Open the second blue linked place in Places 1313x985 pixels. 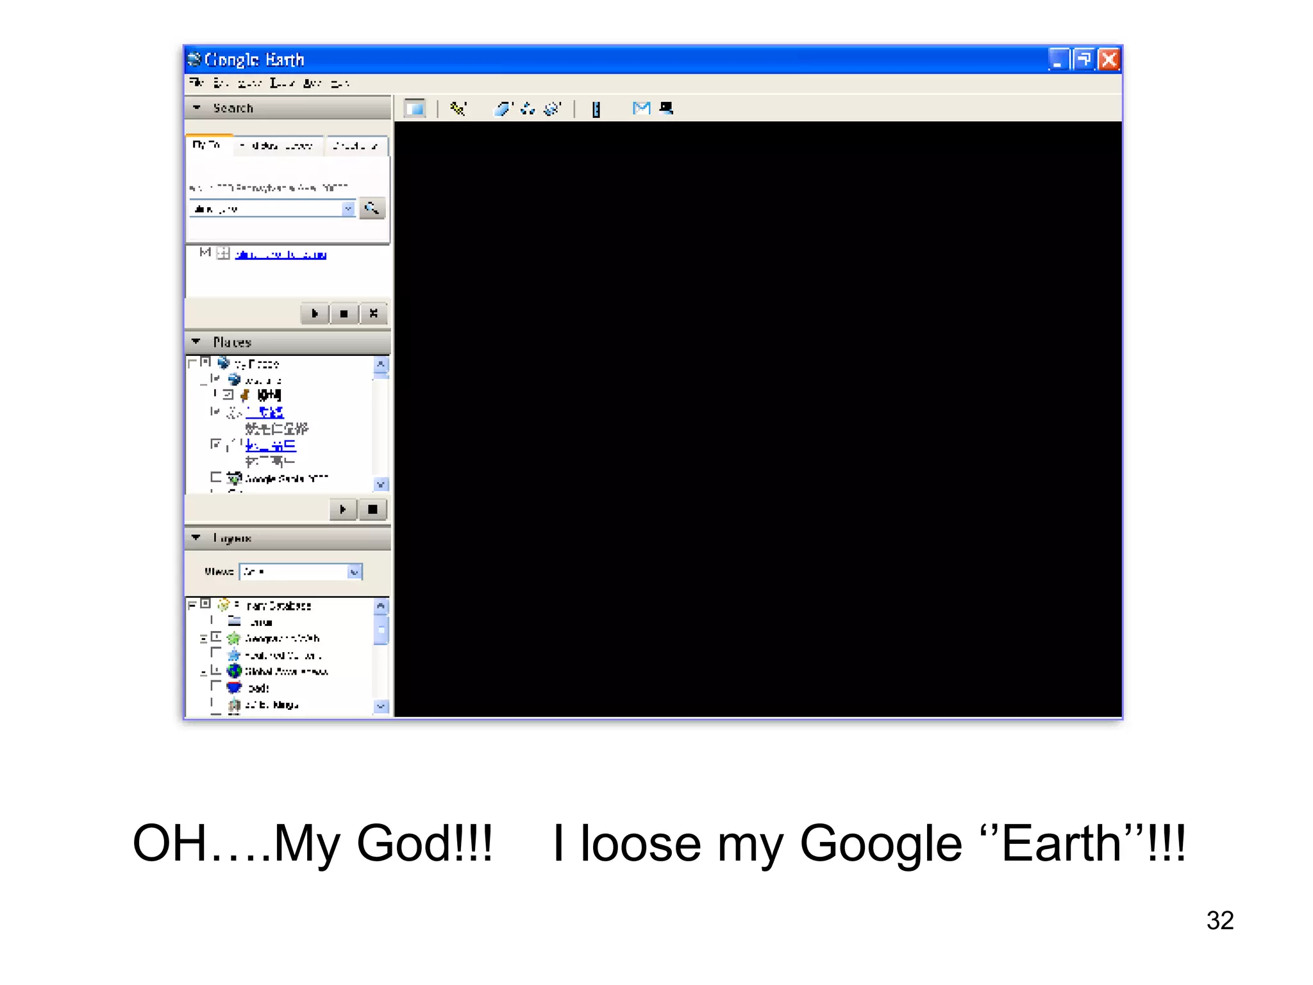pyautogui.click(x=271, y=445)
